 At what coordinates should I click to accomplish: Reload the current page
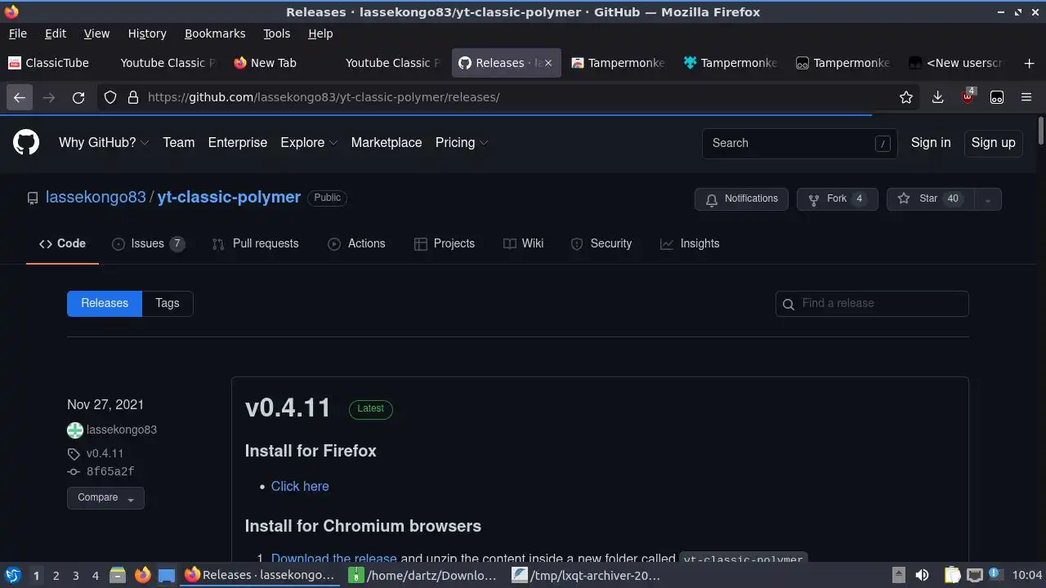tap(78, 97)
